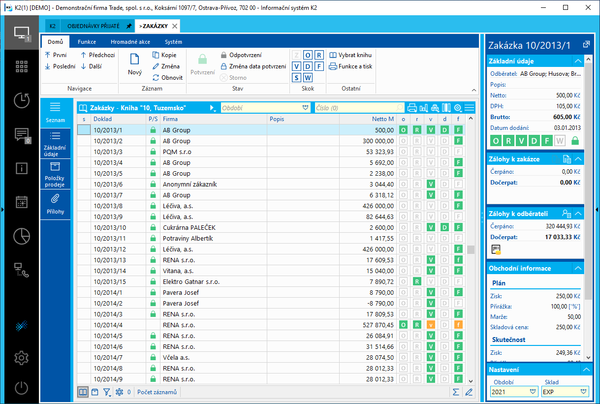This screenshot has width=600, height=404.
Task: Click into the Číslo search field
Action: [355, 108]
